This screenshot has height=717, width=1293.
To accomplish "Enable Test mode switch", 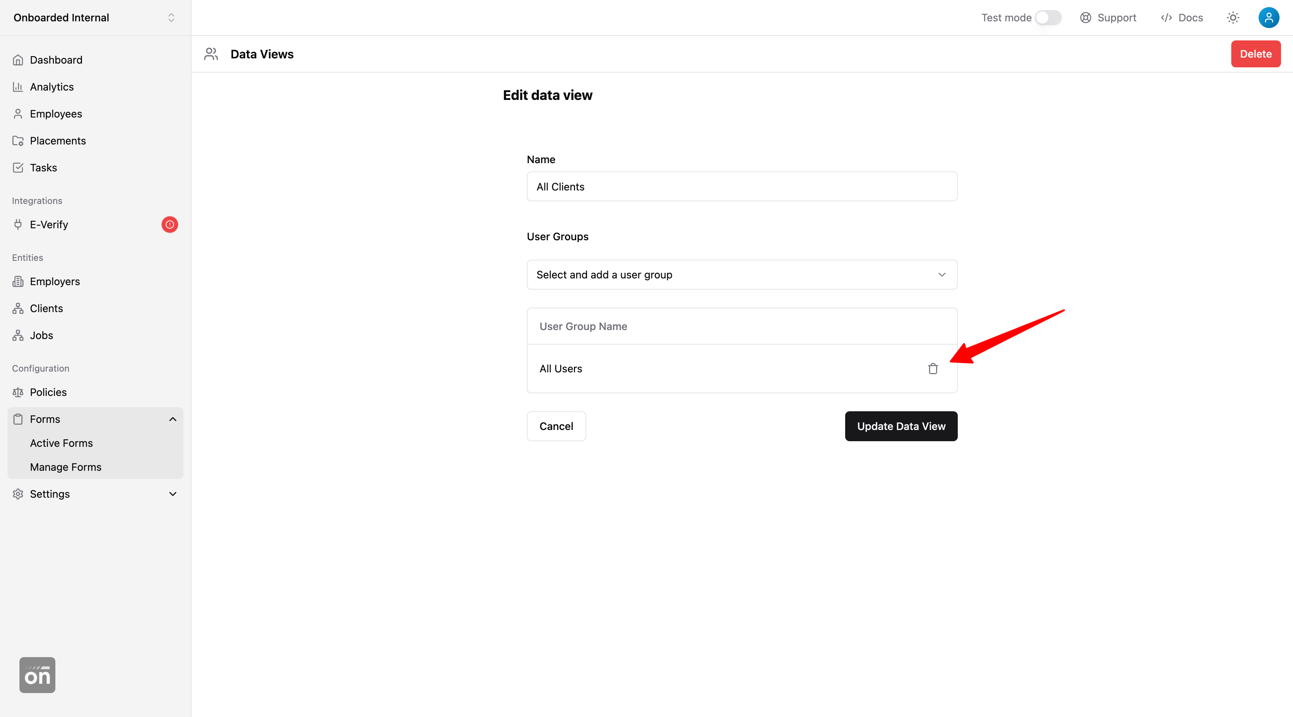I will click(1048, 18).
